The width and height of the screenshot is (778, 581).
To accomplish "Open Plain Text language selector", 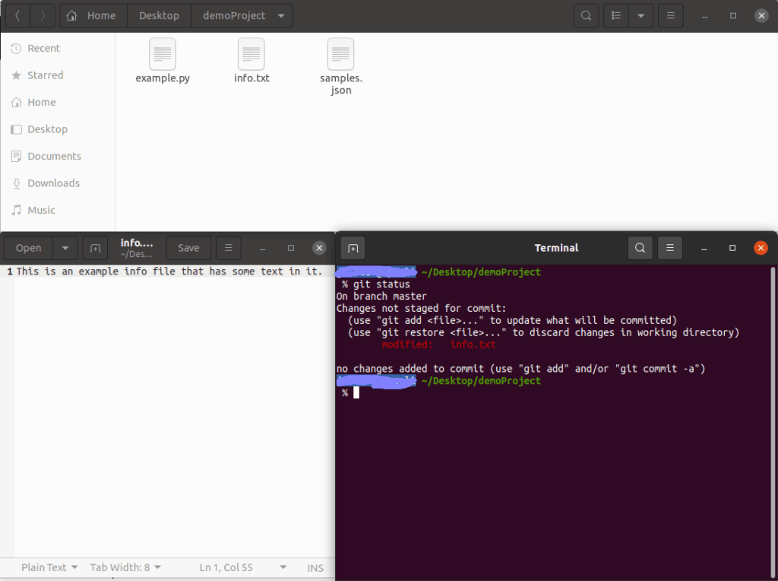I will (49, 567).
